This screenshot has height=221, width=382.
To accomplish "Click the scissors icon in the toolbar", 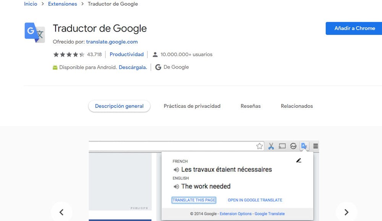I will [x=271, y=146].
